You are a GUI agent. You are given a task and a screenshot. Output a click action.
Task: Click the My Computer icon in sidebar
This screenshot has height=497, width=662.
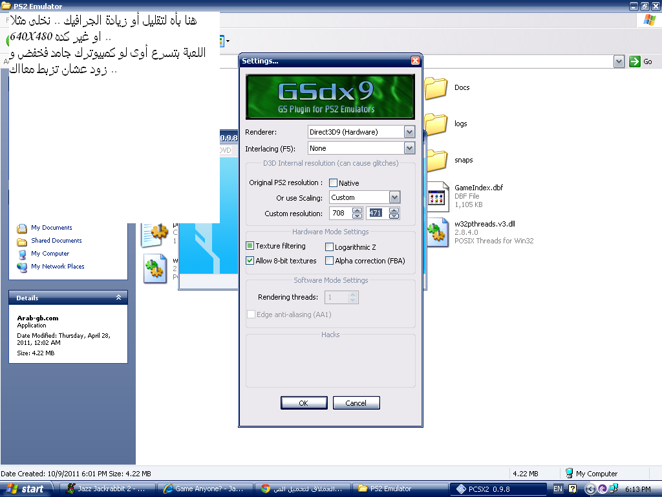pyautogui.click(x=22, y=254)
